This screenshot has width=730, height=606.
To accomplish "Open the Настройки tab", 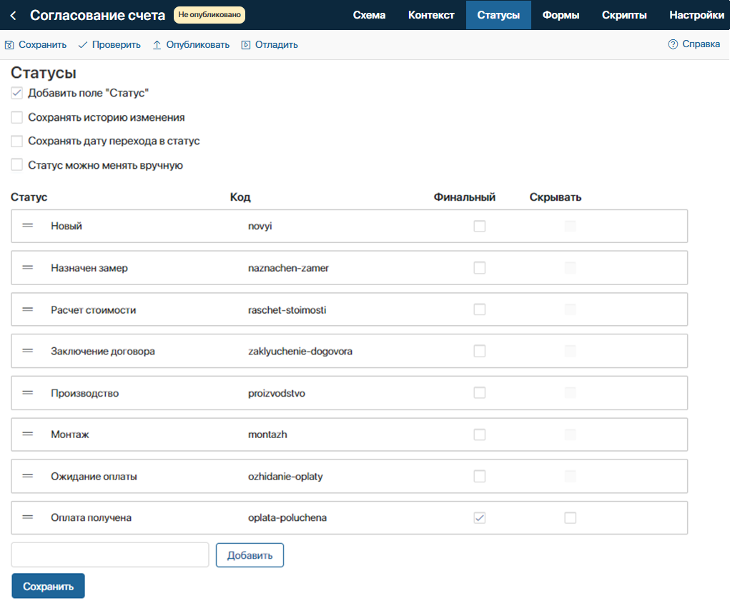I will (x=696, y=15).
